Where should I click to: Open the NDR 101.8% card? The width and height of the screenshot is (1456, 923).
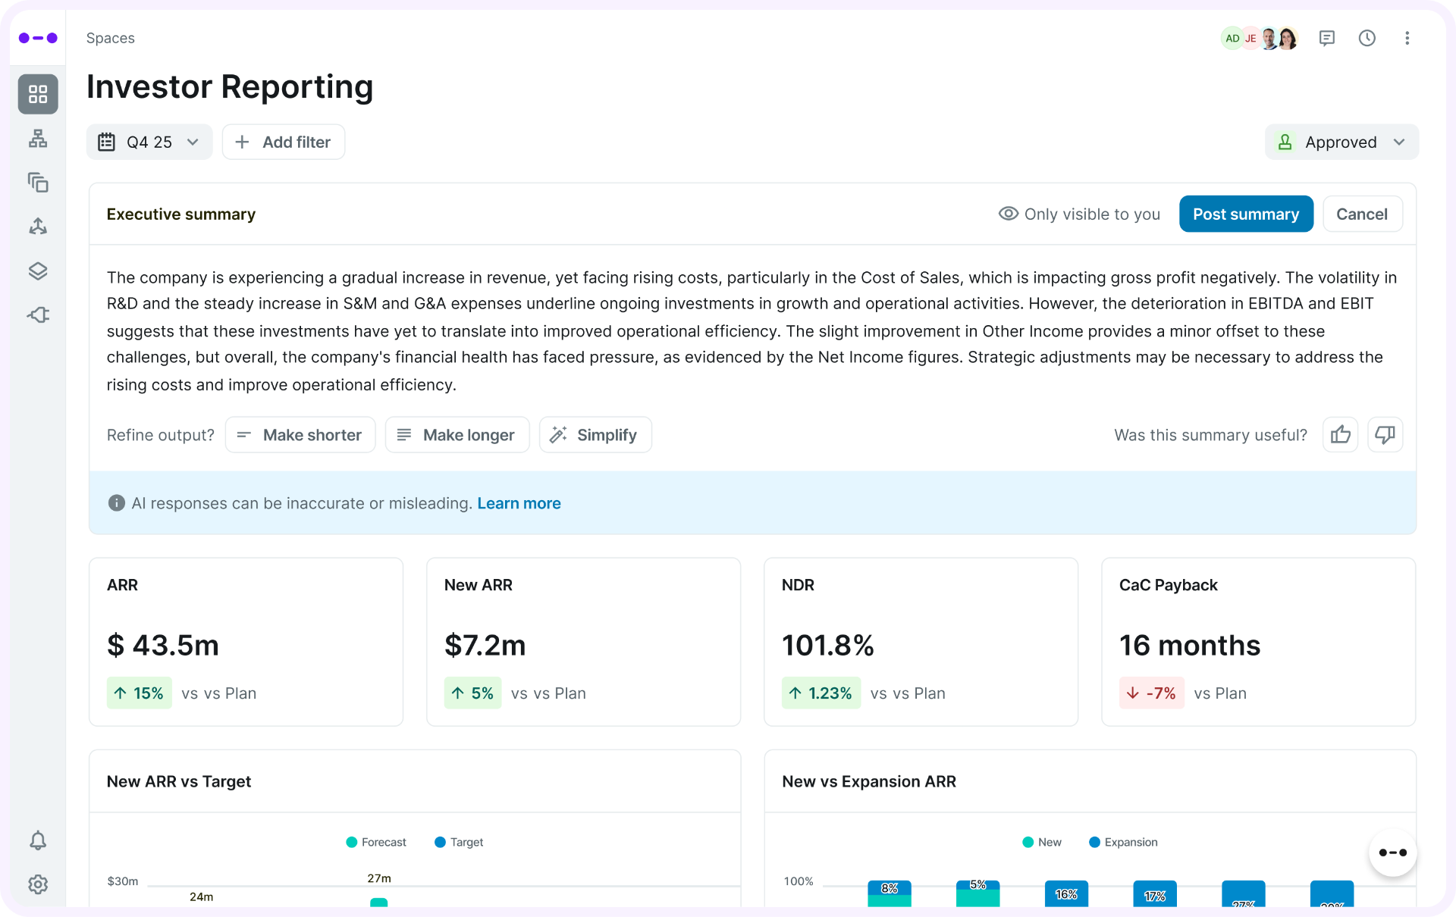point(921,642)
